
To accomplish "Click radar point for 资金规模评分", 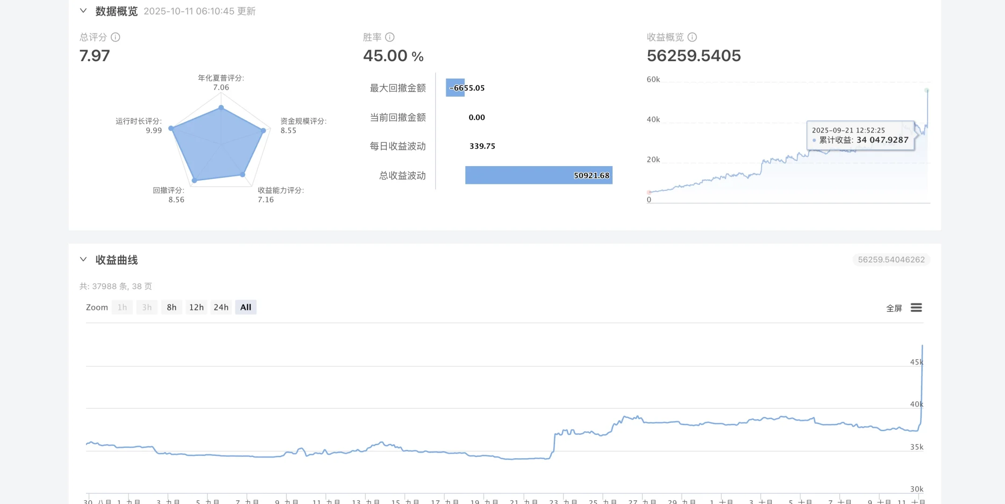I will tap(264, 131).
